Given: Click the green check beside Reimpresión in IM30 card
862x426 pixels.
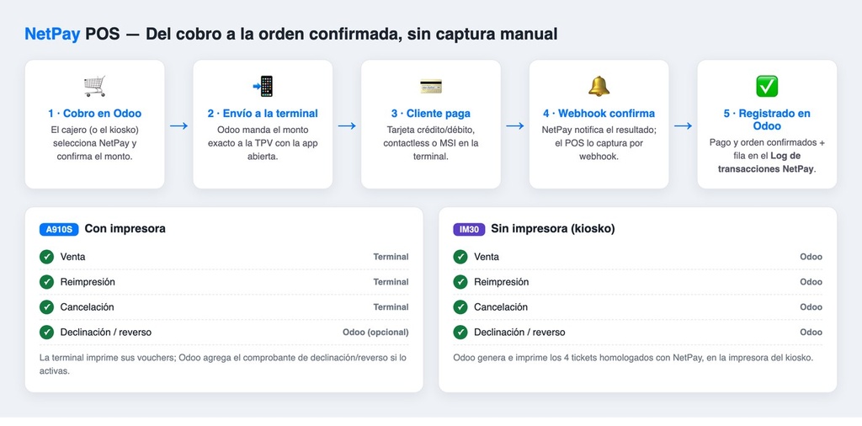Looking at the screenshot, I should pyautogui.click(x=460, y=282).
